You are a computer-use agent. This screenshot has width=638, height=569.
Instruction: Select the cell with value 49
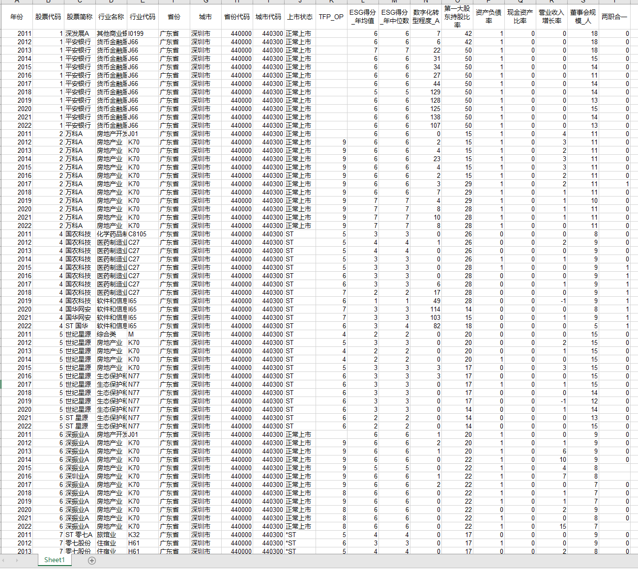[x=426, y=301]
